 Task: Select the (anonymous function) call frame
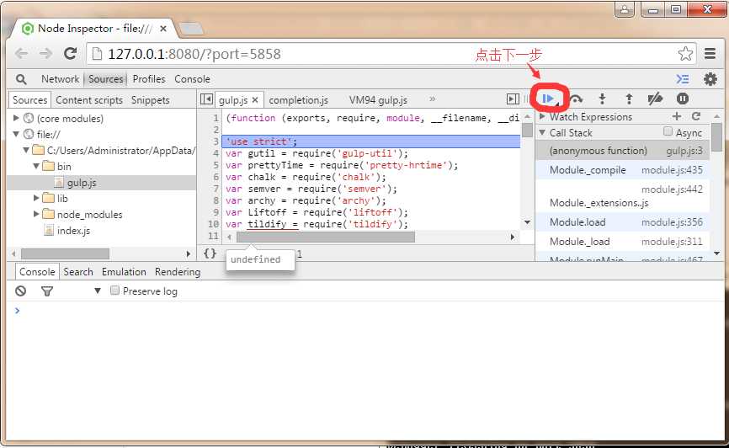623,151
